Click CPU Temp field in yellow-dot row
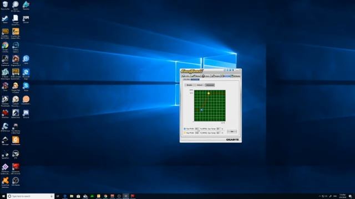Image resolution: width=355 pixels, height=199 pixels. click(x=218, y=133)
